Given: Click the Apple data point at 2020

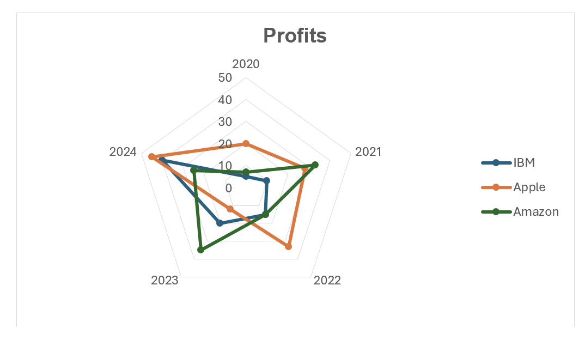Looking at the screenshot, I should (246, 144).
